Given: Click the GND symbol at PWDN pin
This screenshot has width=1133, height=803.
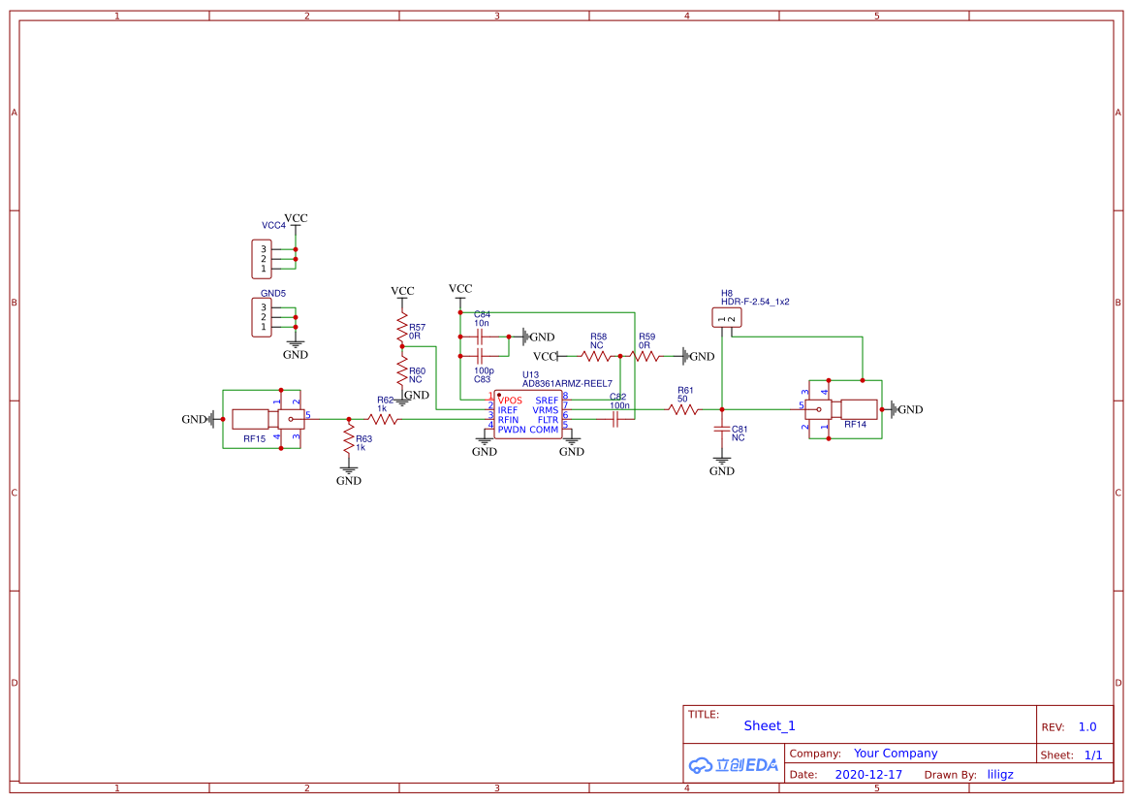Looking at the screenshot, I should click(485, 445).
